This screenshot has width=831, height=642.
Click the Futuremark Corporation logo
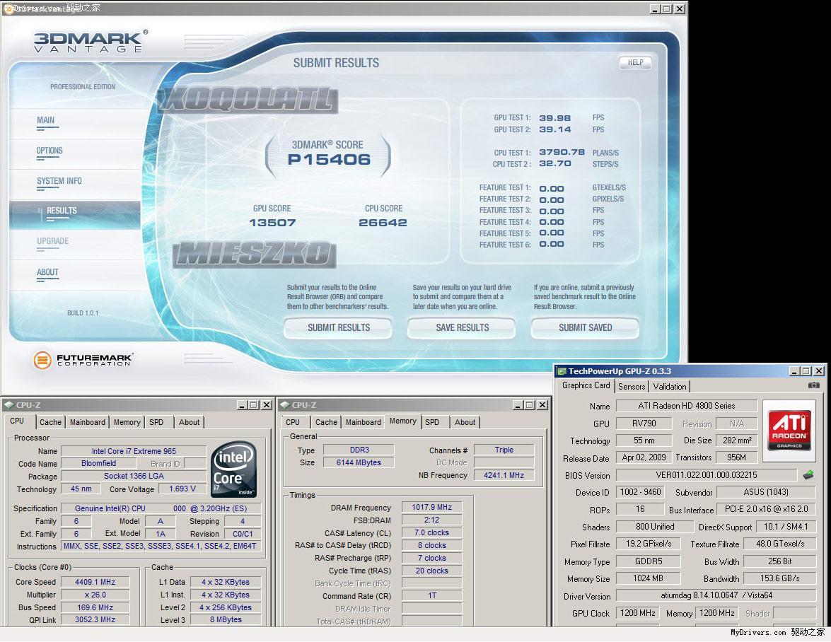click(x=83, y=360)
